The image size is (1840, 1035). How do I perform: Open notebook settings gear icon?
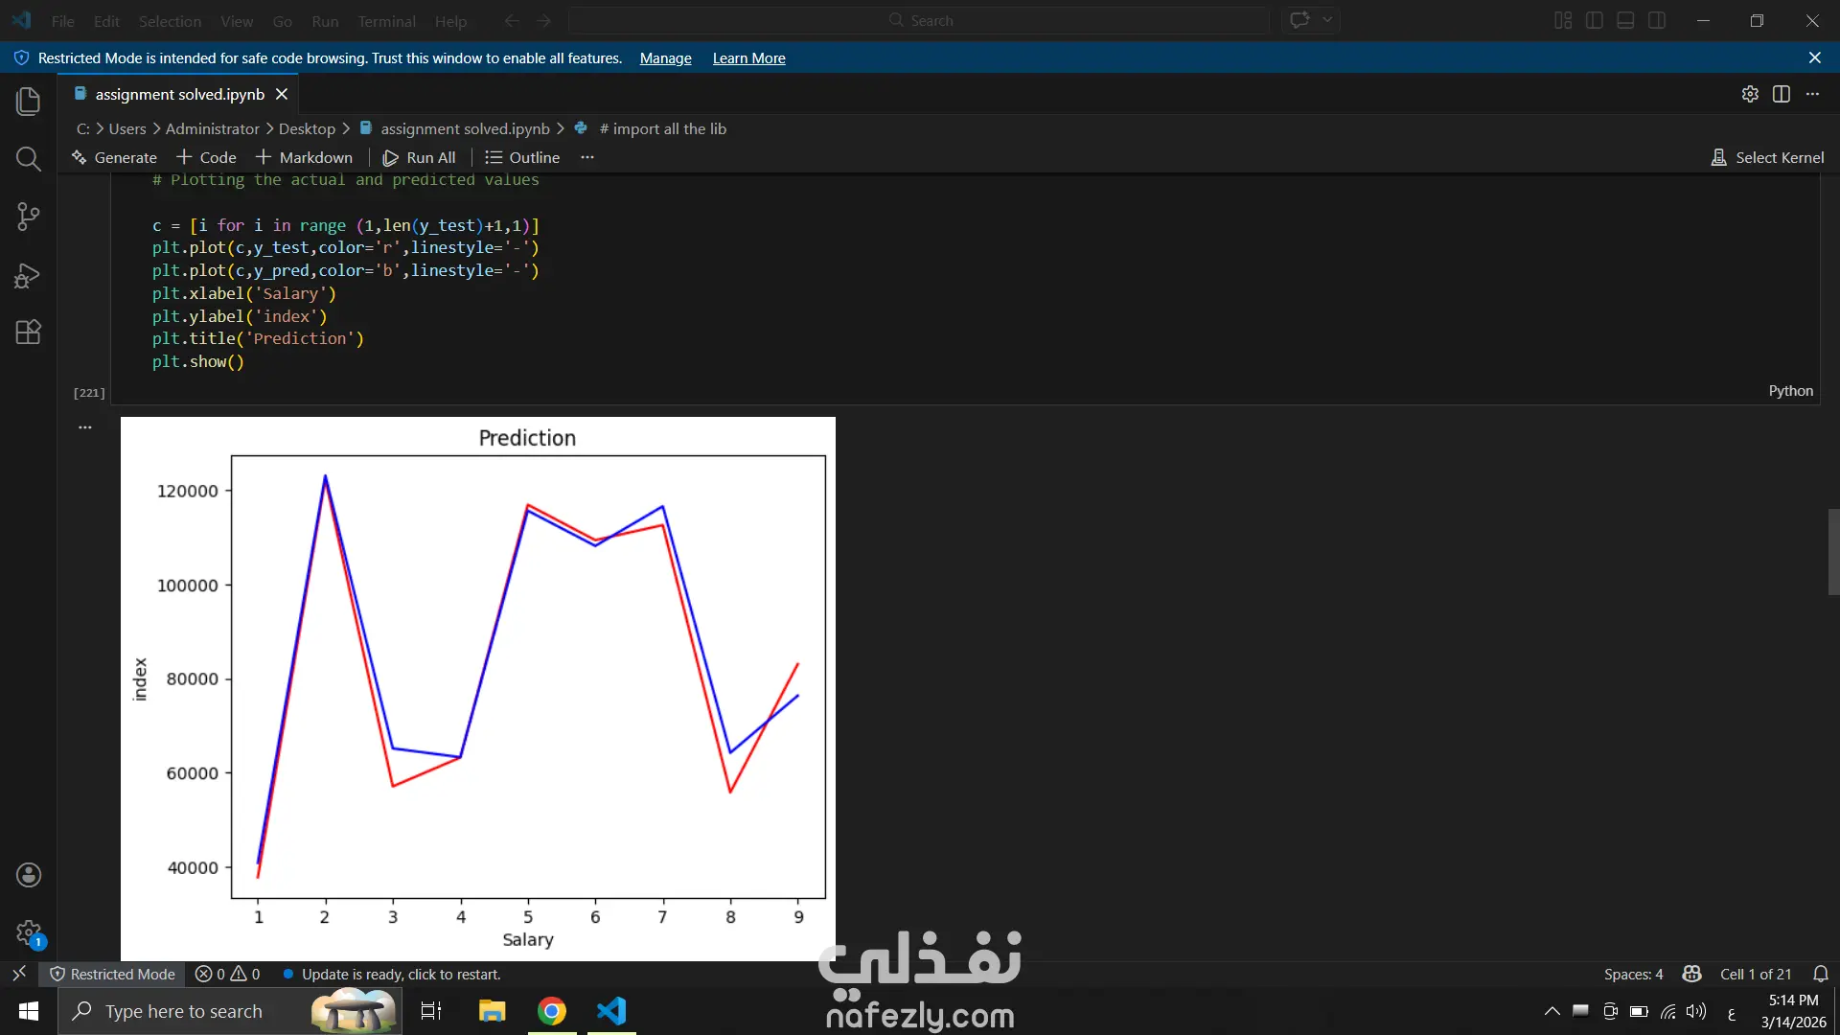(1750, 94)
